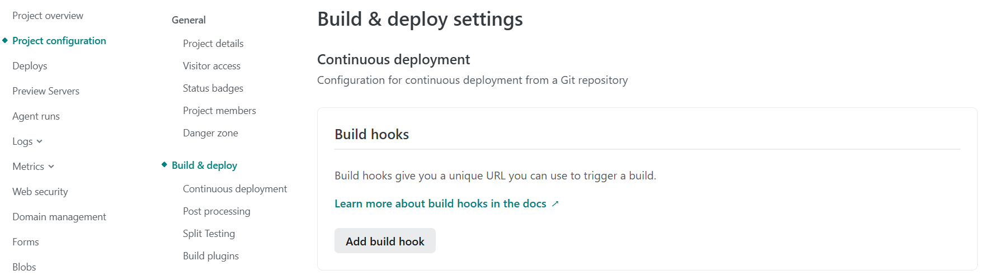Open Project details settings
The image size is (985, 275).
tap(213, 44)
